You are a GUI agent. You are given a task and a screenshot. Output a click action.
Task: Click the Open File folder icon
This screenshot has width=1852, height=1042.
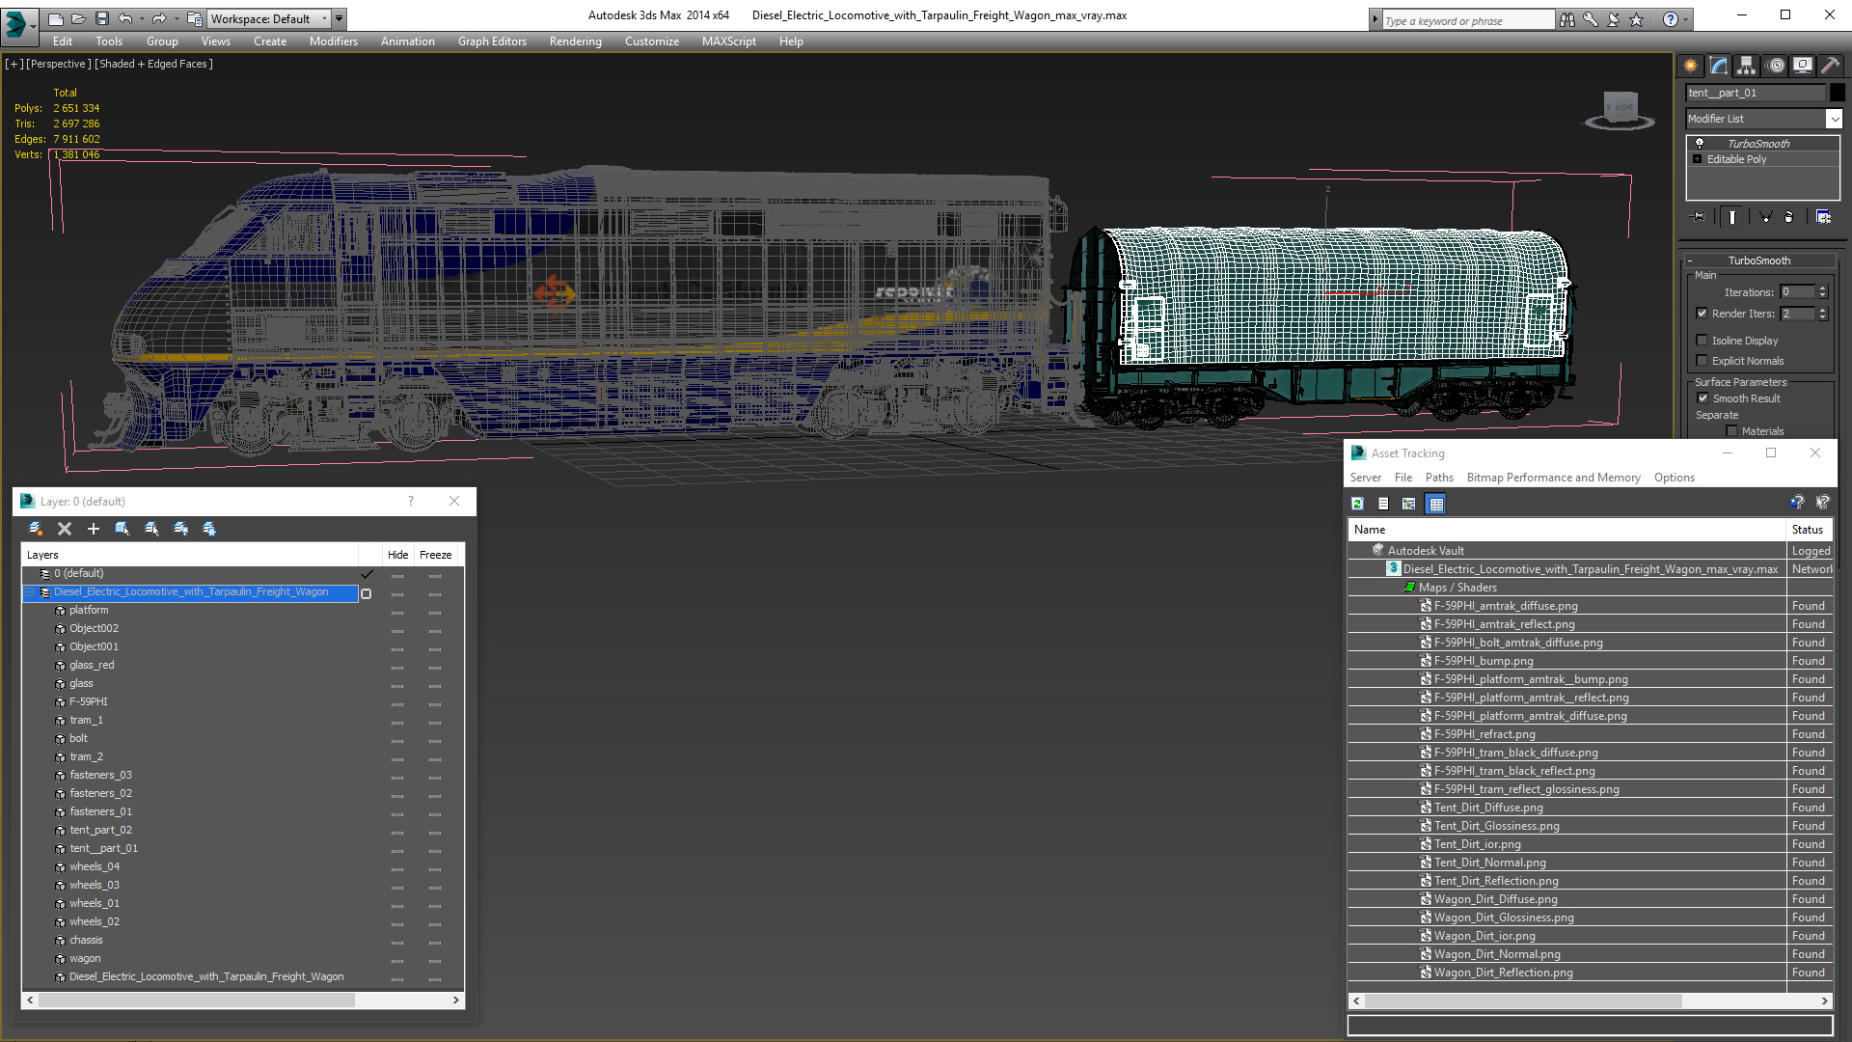click(78, 18)
